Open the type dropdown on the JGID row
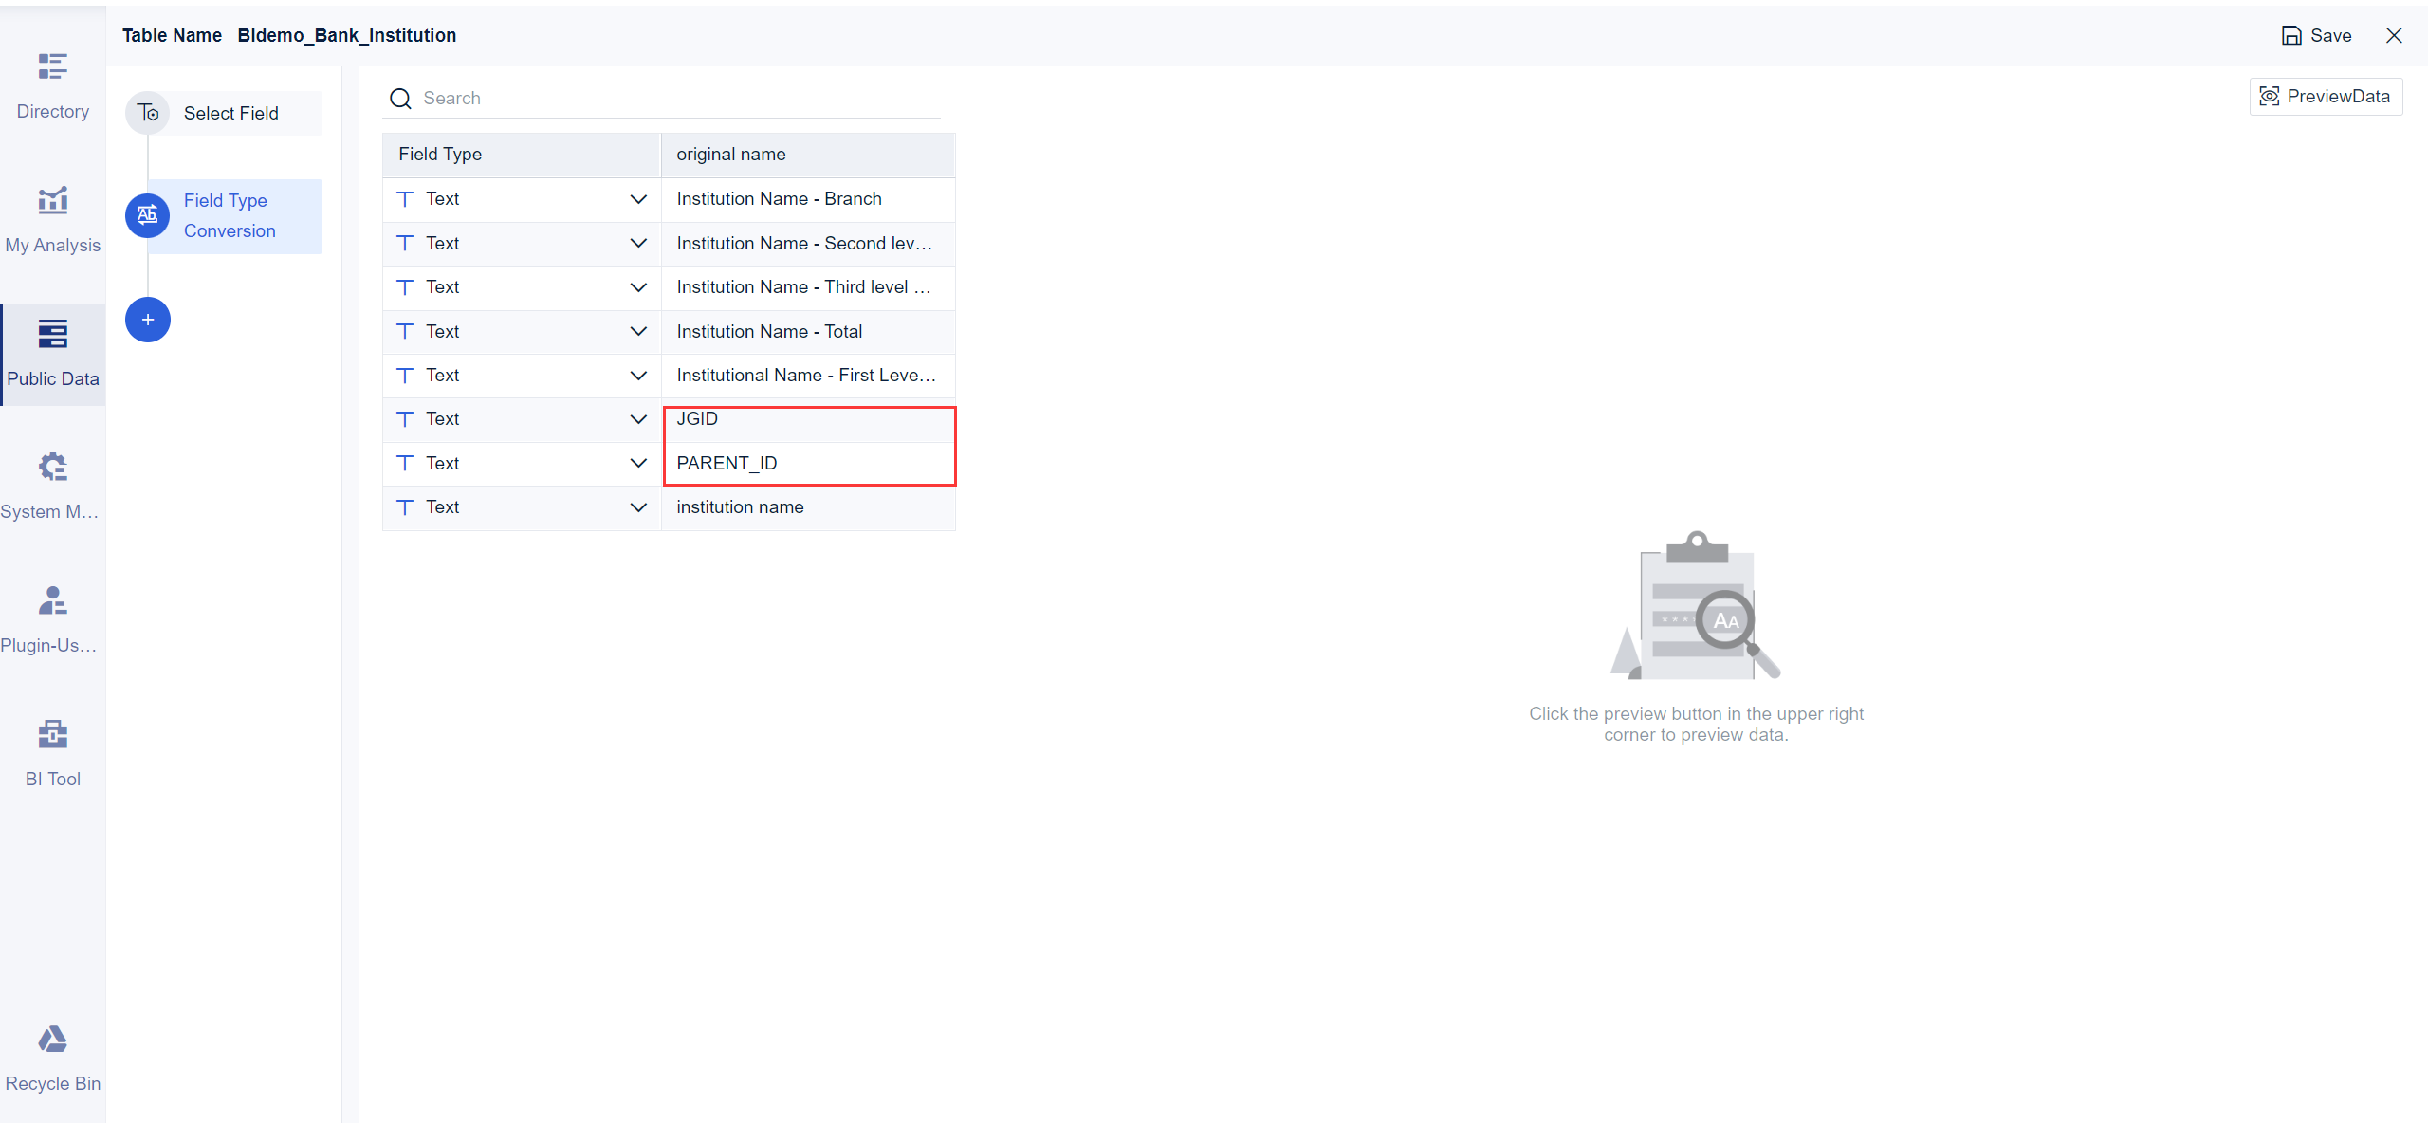Screen dimensions: 2428x1123 pos(638,418)
